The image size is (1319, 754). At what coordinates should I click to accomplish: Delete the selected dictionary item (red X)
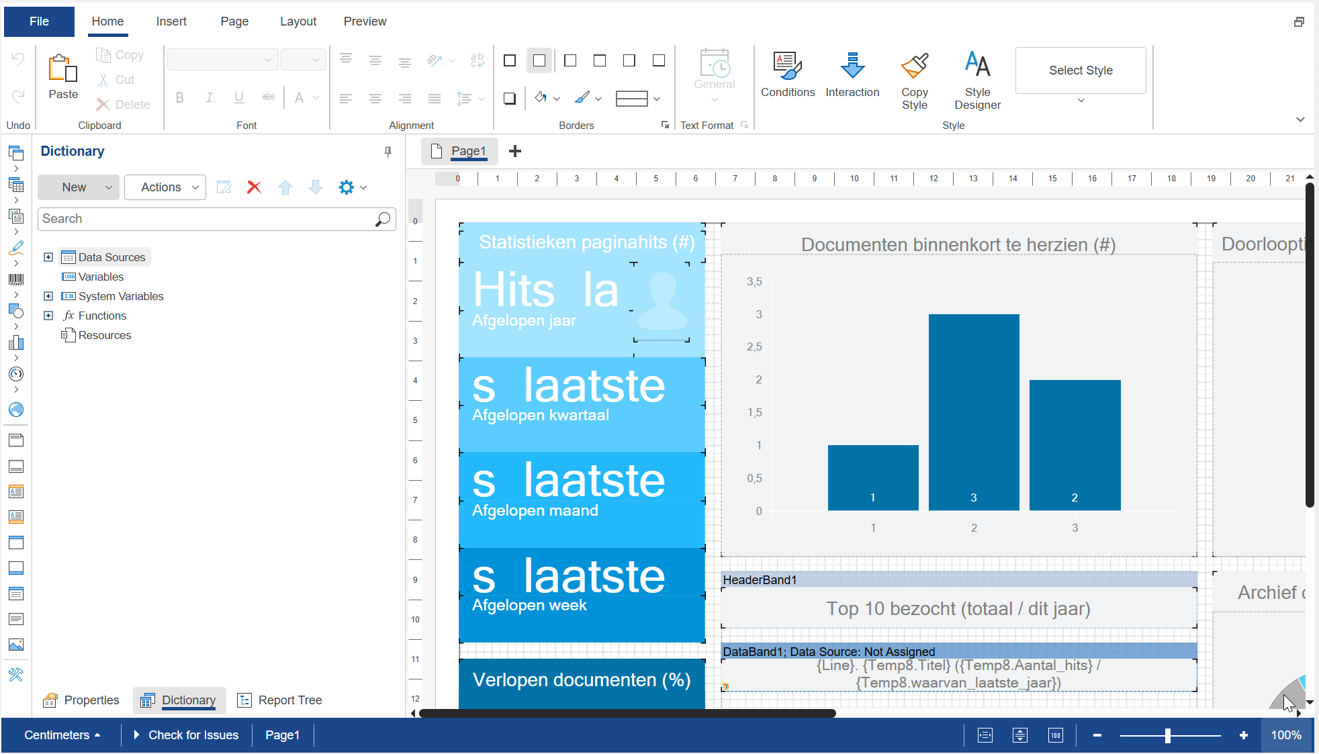tap(254, 187)
